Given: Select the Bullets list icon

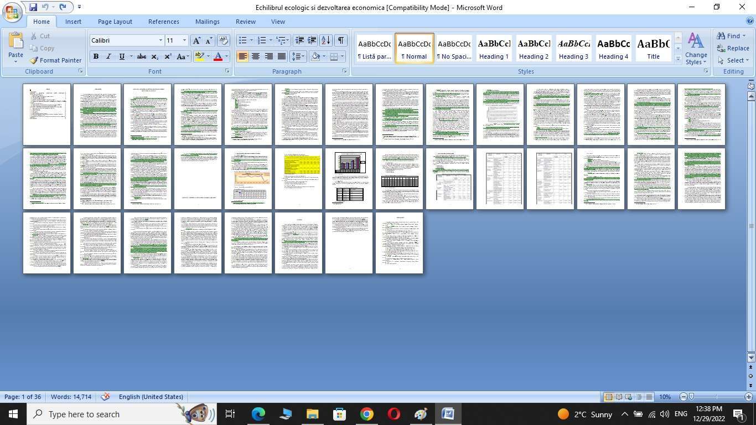Looking at the screenshot, I should click(x=242, y=40).
